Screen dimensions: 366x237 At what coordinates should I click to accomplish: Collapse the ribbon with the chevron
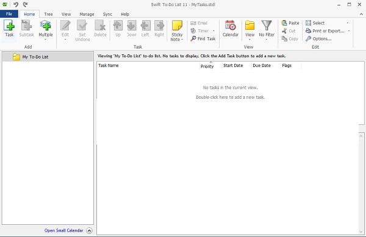pyautogui.click(x=361, y=14)
